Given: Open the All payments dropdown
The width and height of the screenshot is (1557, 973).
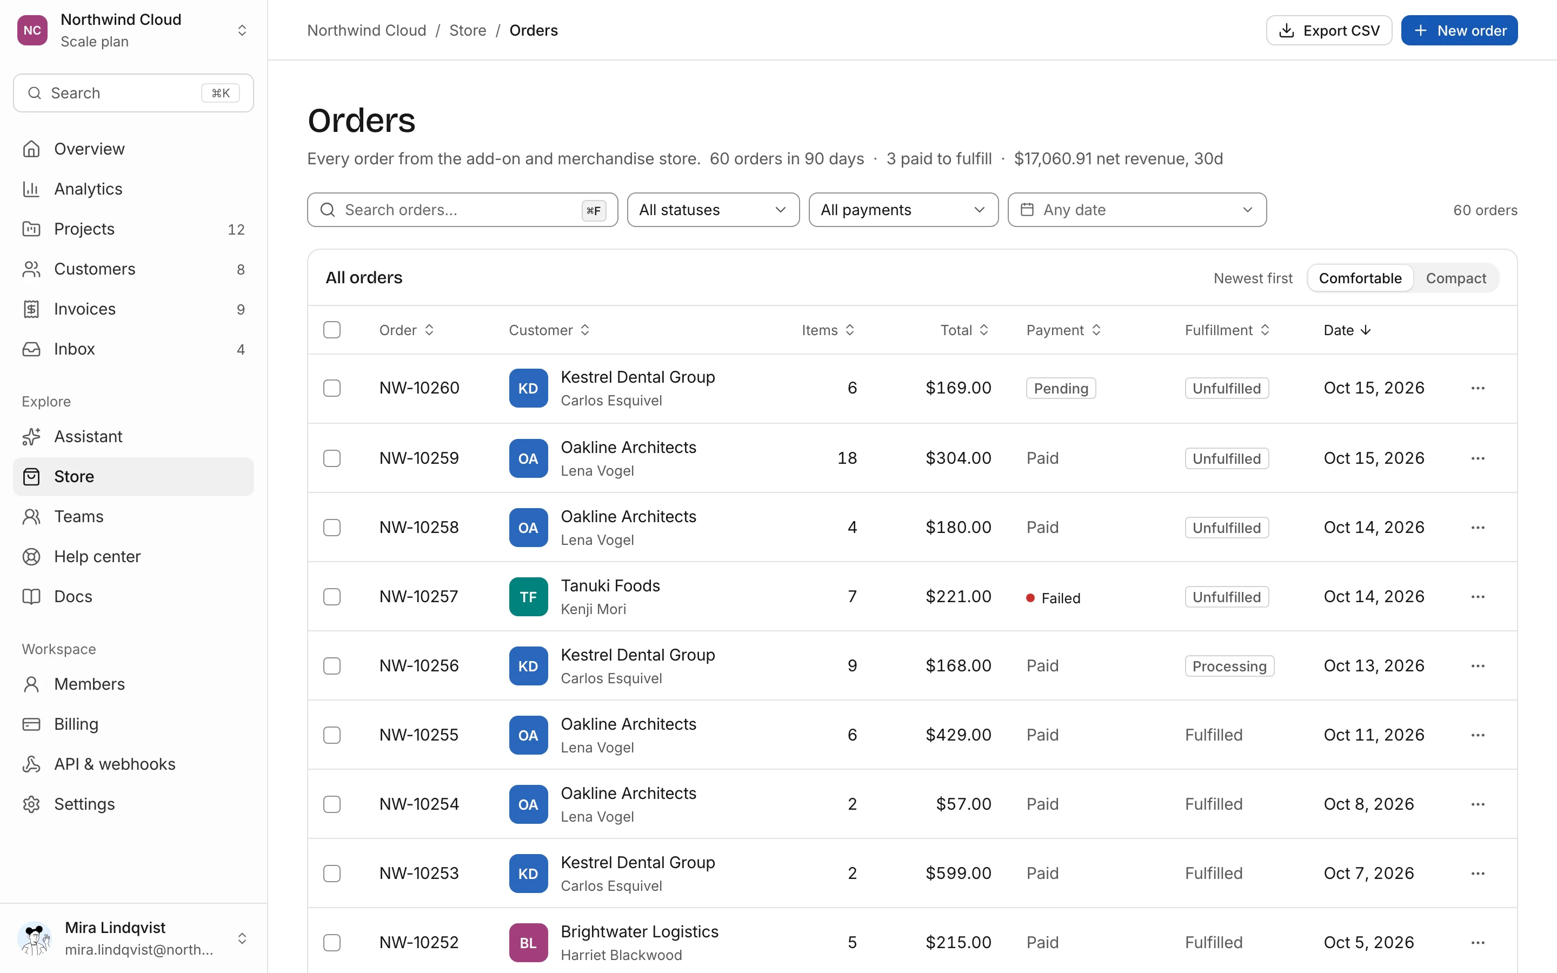Looking at the screenshot, I should click(x=903, y=210).
